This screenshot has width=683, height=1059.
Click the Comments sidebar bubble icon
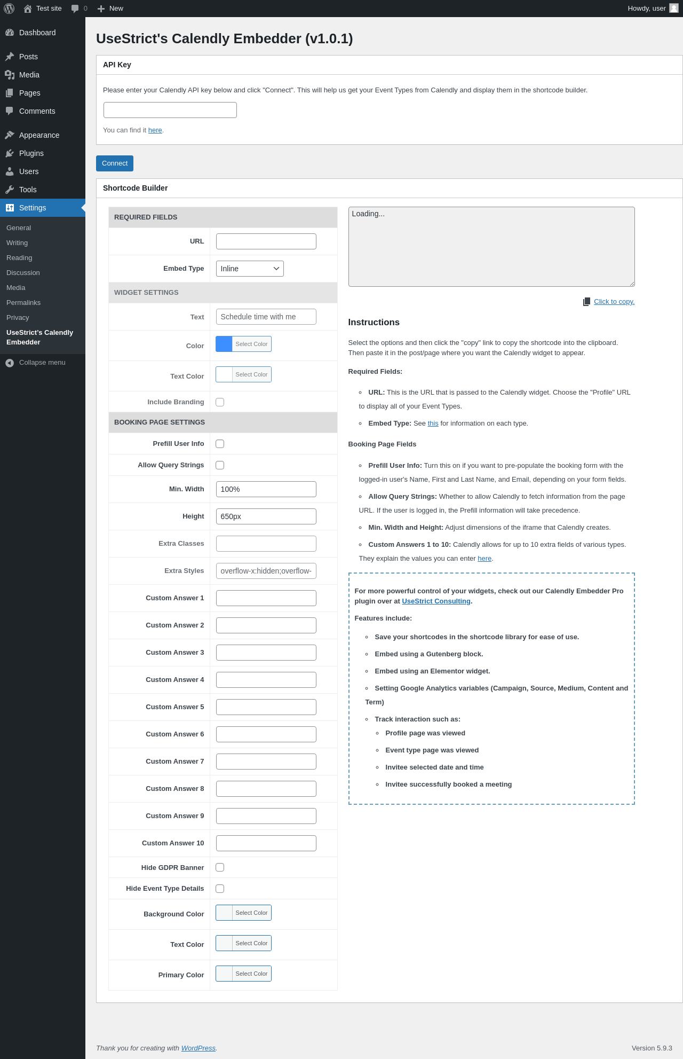(x=10, y=111)
